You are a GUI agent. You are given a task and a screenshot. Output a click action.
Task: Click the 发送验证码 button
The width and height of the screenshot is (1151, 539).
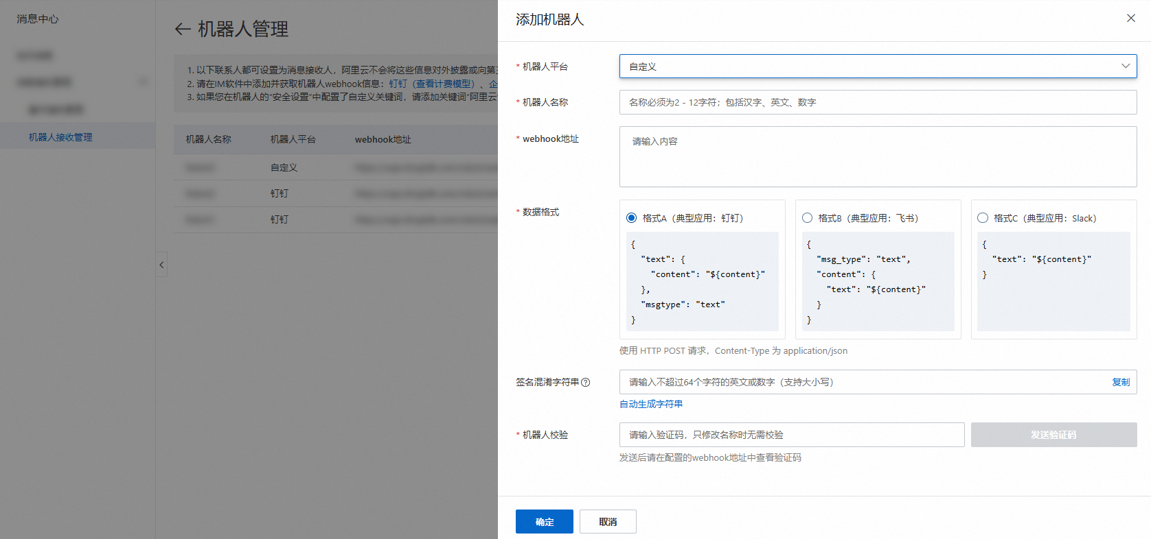coord(1053,435)
